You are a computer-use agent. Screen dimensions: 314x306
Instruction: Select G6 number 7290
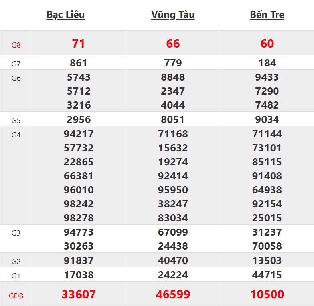267,91
